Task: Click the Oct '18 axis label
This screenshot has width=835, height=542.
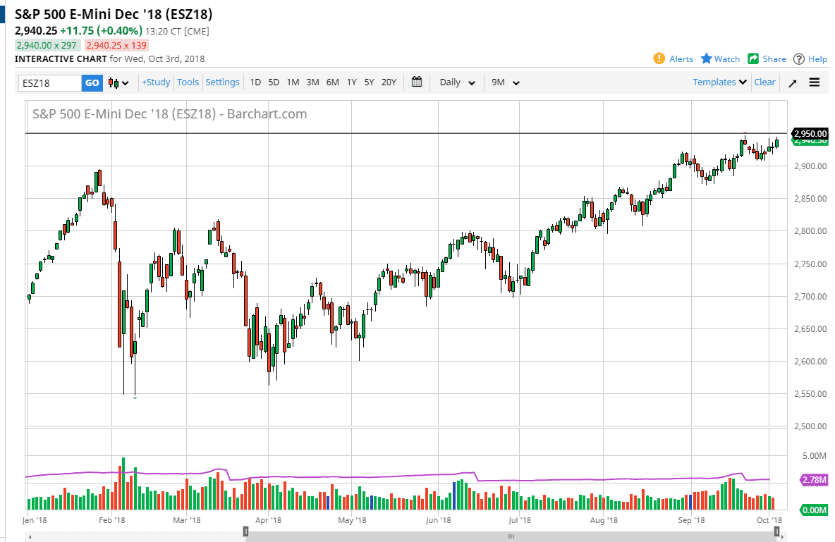Action: click(769, 520)
